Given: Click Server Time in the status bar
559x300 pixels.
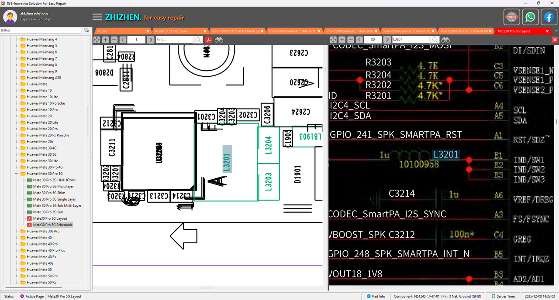Looking at the screenshot, I should 503,296.
